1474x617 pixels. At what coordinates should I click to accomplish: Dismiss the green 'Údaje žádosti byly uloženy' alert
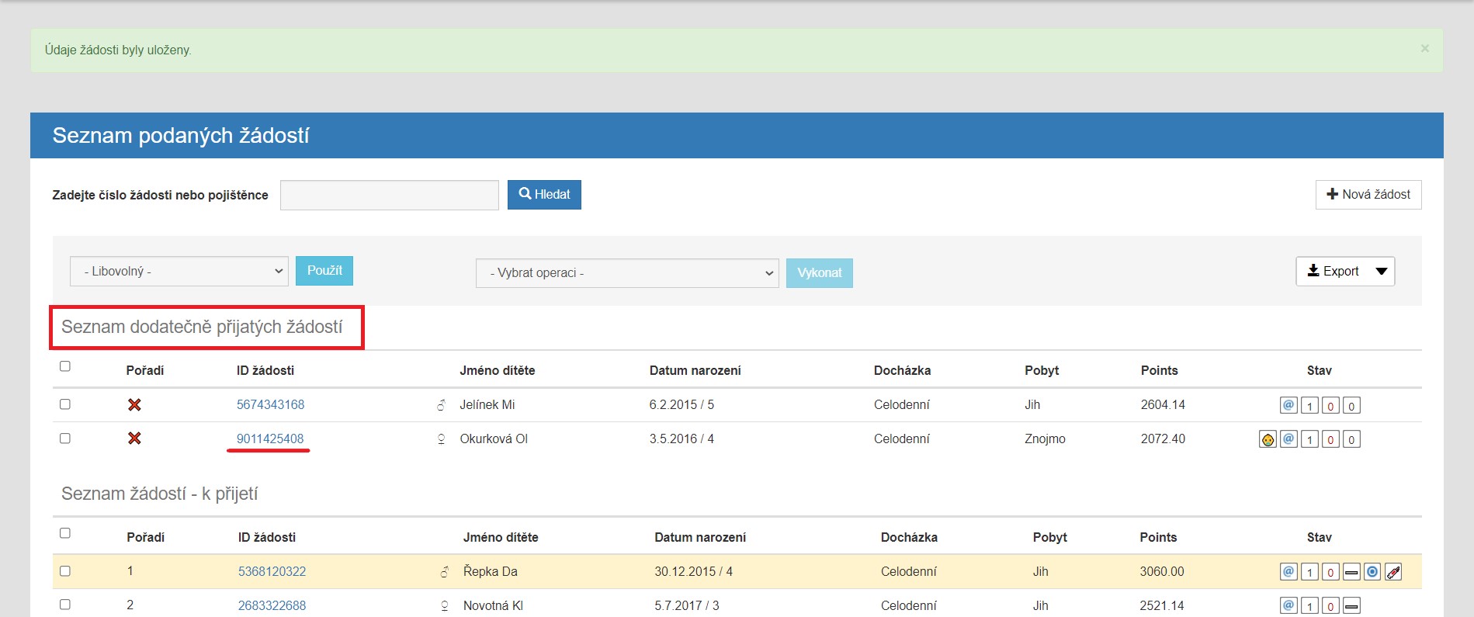(x=1425, y=48)
